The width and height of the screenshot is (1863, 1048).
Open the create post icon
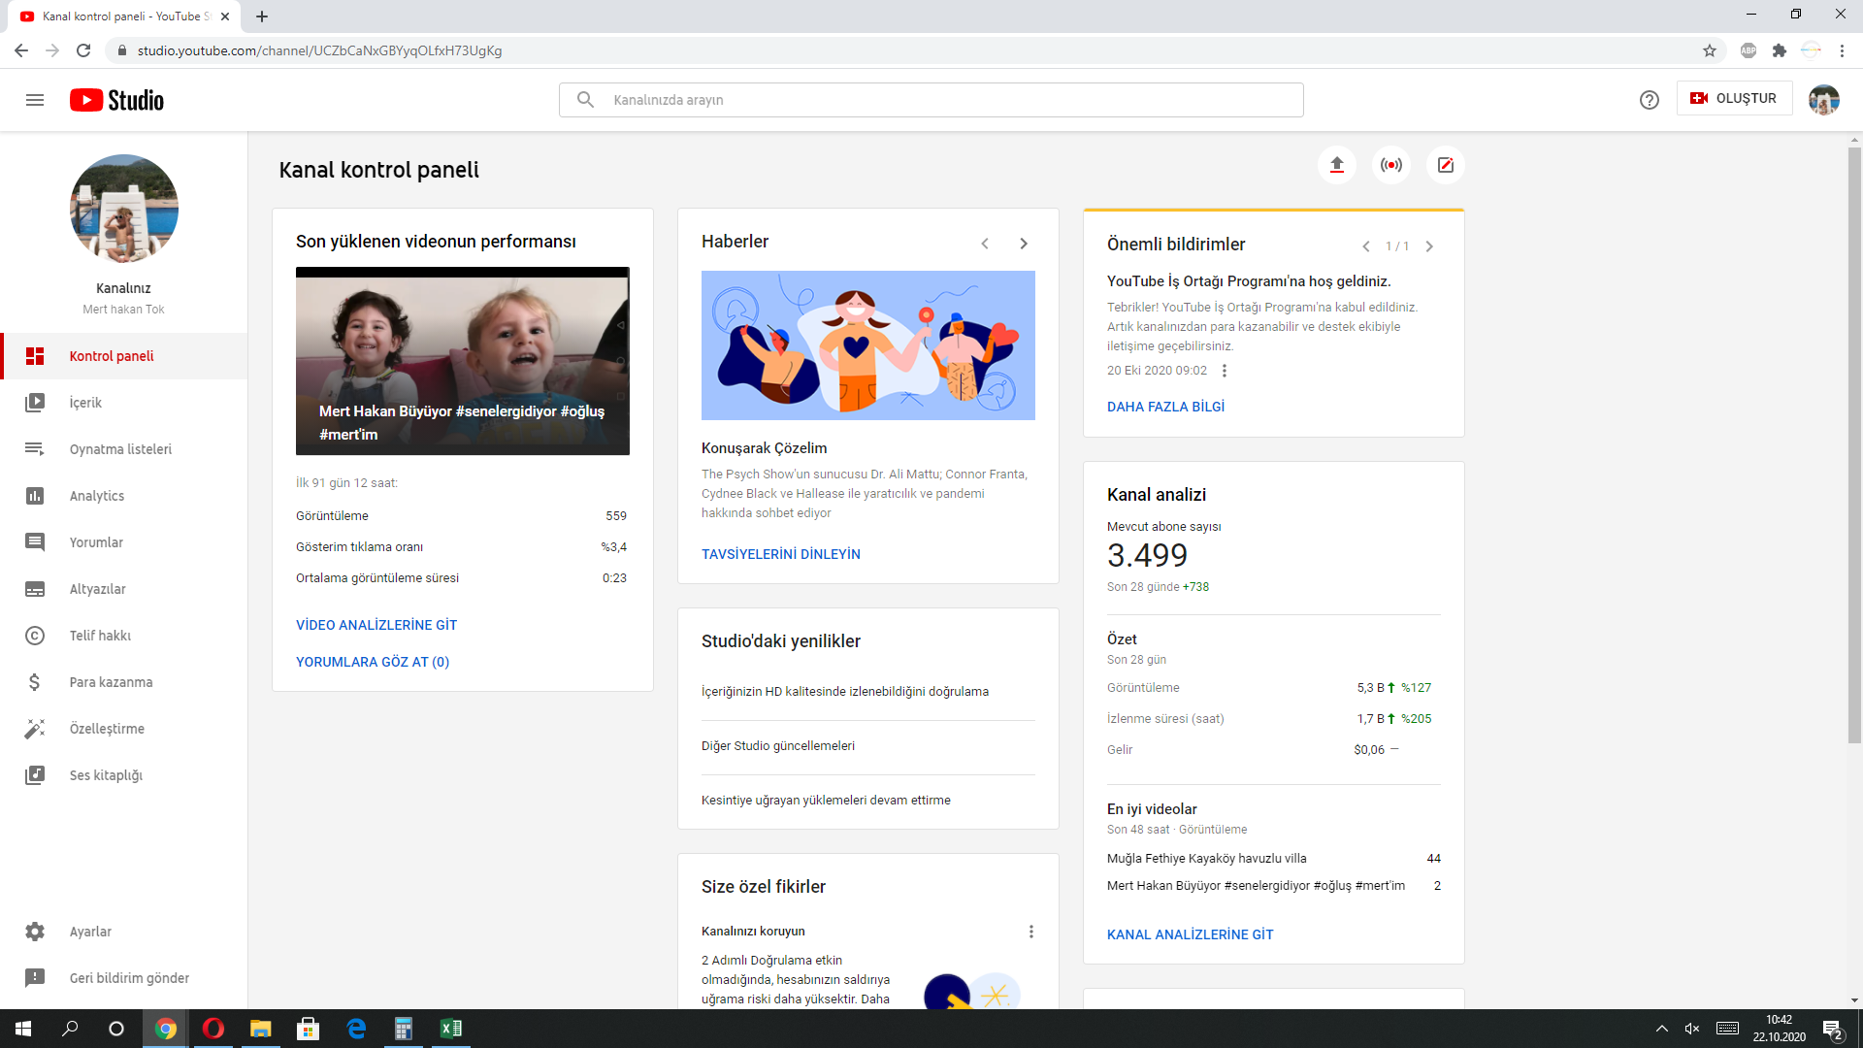(1445, 165)
